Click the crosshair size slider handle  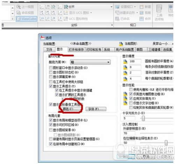143,118
